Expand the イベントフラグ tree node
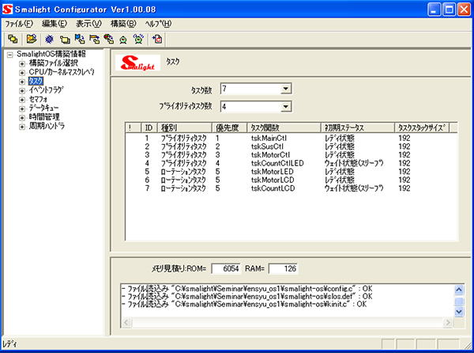The width and height of the screenshot is (474, 353). (22, 90)
